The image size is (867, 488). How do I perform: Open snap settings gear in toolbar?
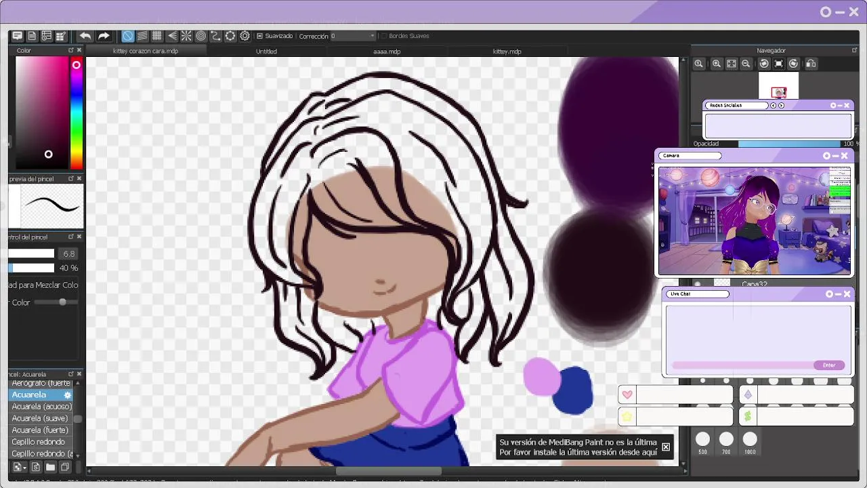pos(245,36)
